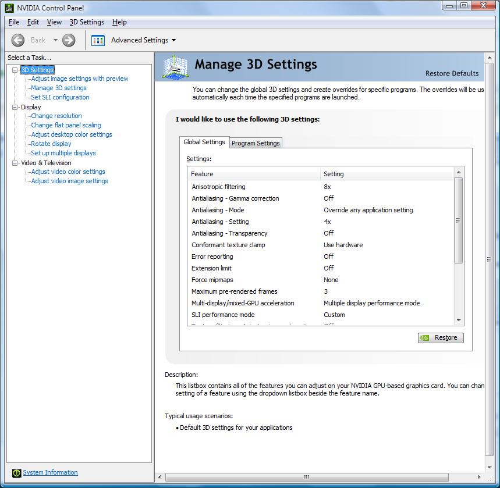Image resolution: width=500 pixels, height=488 pixels.
Task: Select the 3D Settings tree item
Action: [x=37, y=70]
